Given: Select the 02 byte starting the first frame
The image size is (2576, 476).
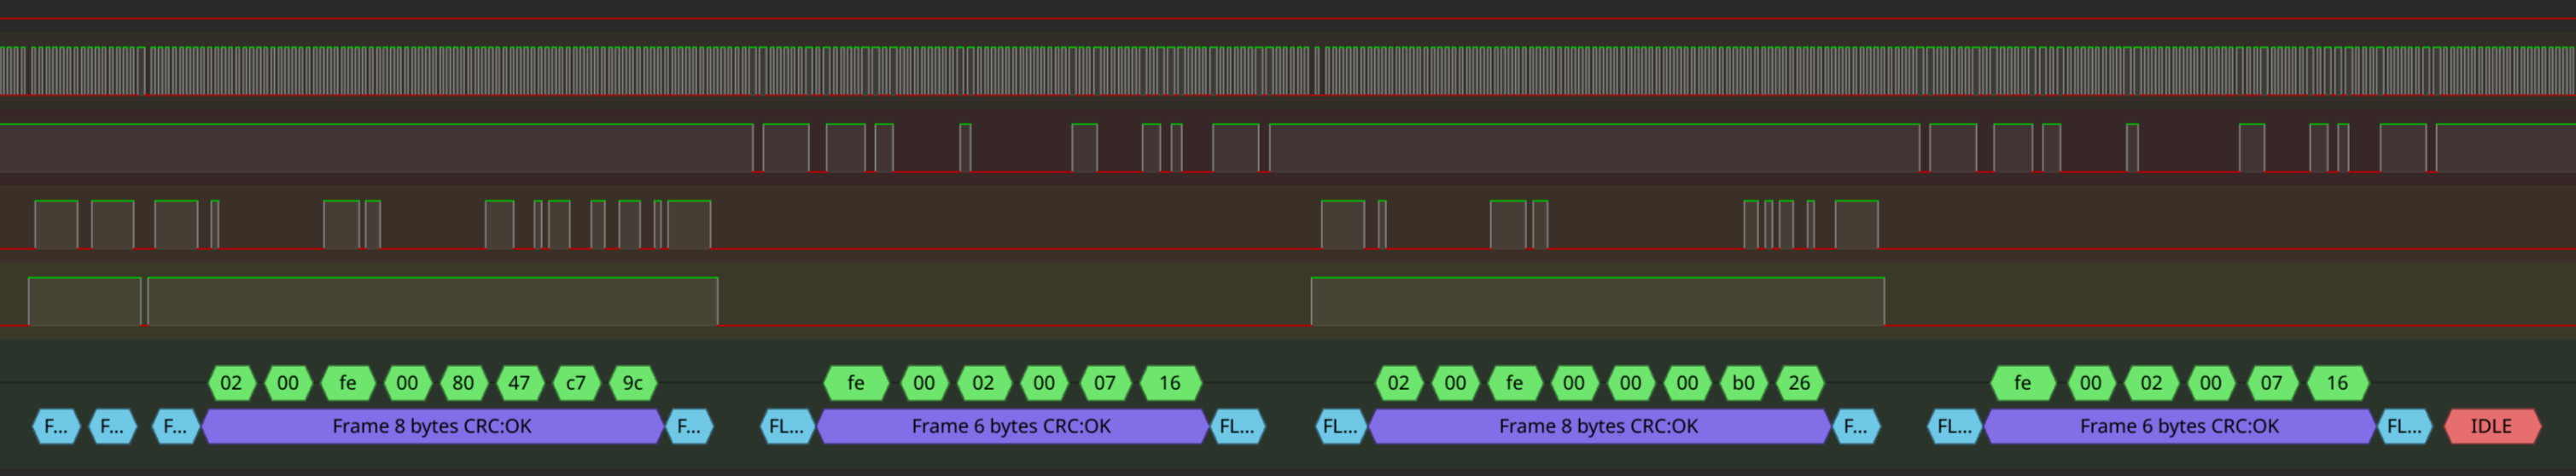Looking at the screenshot, I should click(231, 383).
